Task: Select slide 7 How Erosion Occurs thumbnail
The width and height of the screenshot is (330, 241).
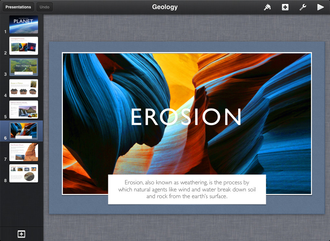Action: point(24,152)
